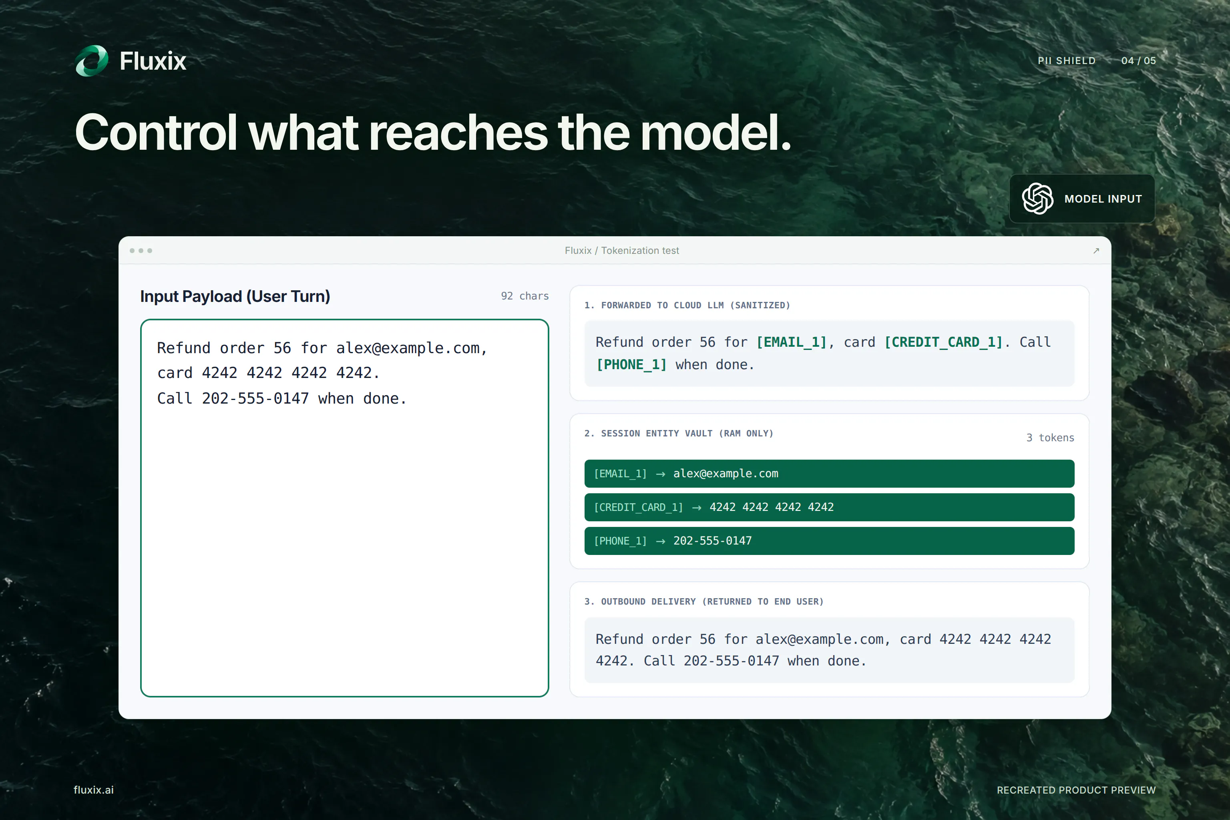
Task: Click 'Control what reaches the model.' headline
Action: (433, 132)
